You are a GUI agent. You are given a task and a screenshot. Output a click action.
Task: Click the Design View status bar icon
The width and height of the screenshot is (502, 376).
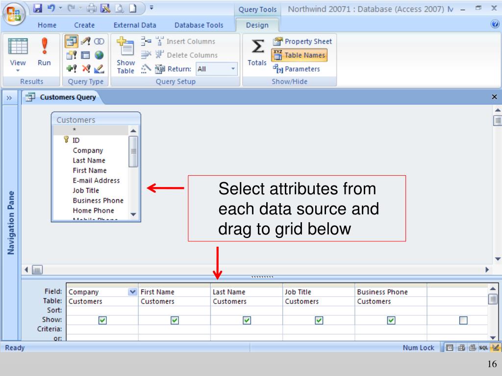(x=495, y=347)
